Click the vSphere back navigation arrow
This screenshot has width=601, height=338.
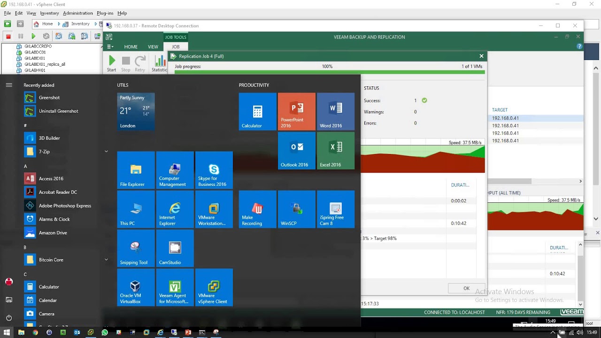coord(7,23)
